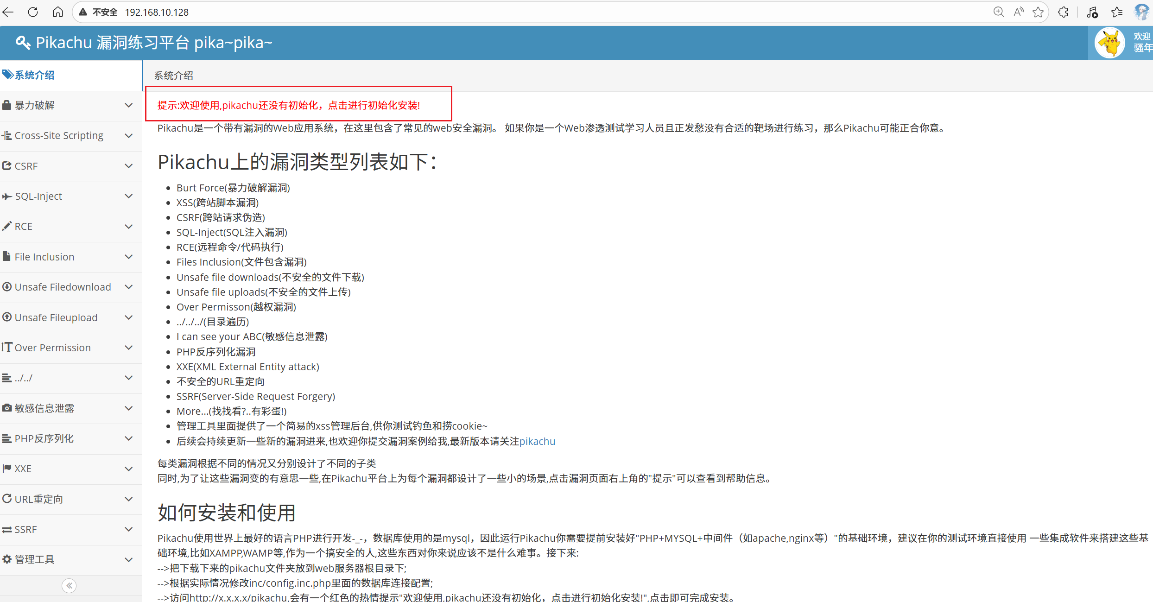Image resolution: width=1153 pixels, height=602 pixels.
Task: Open the Unsafe Fileupload sidebar item
Action: click(56, 317)
